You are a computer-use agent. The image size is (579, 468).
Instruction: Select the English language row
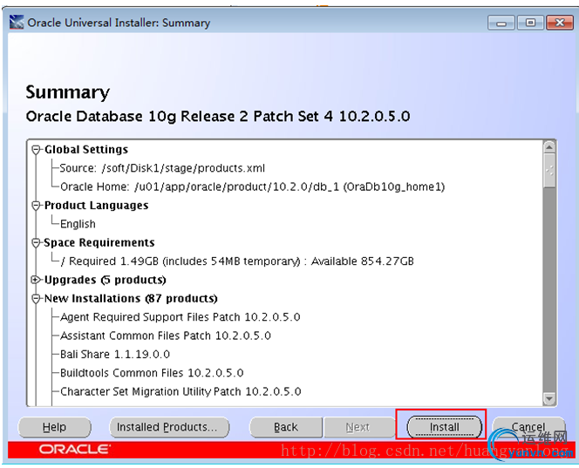pyautogui.click(x=78, y=224)
